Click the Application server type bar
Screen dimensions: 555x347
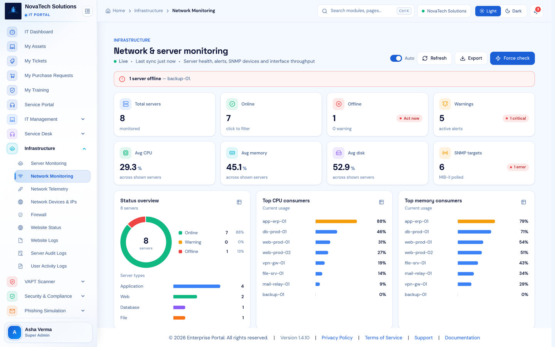point(197,286)
